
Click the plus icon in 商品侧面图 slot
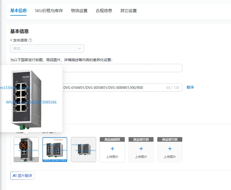(112, 149)
